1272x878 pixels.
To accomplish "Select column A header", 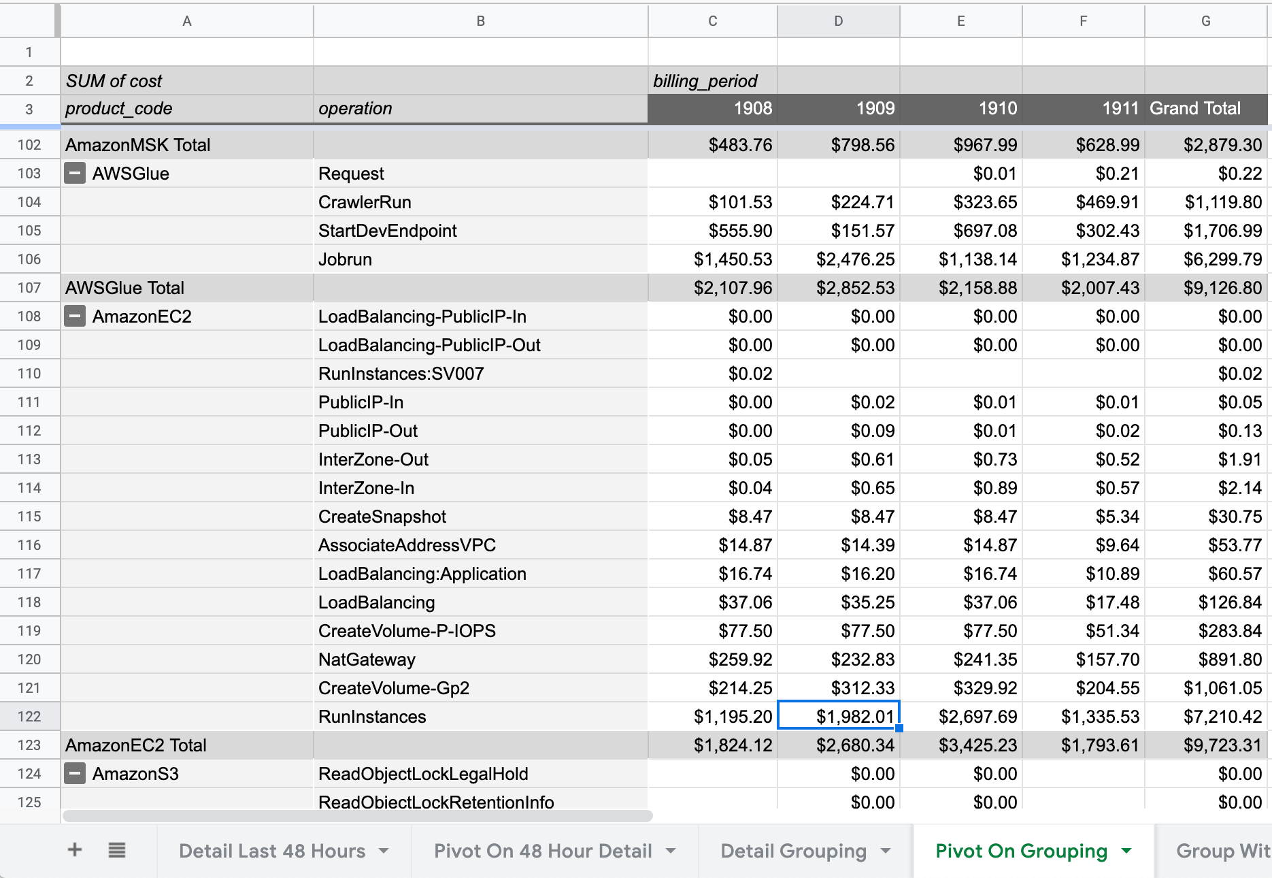I will (x=187, y=21).
